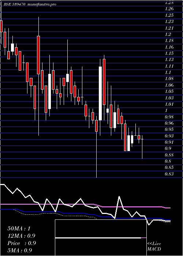The image size is (183, 256).
Task: Click the 1.01 price axis label
Action: click(x=169, y=104)
